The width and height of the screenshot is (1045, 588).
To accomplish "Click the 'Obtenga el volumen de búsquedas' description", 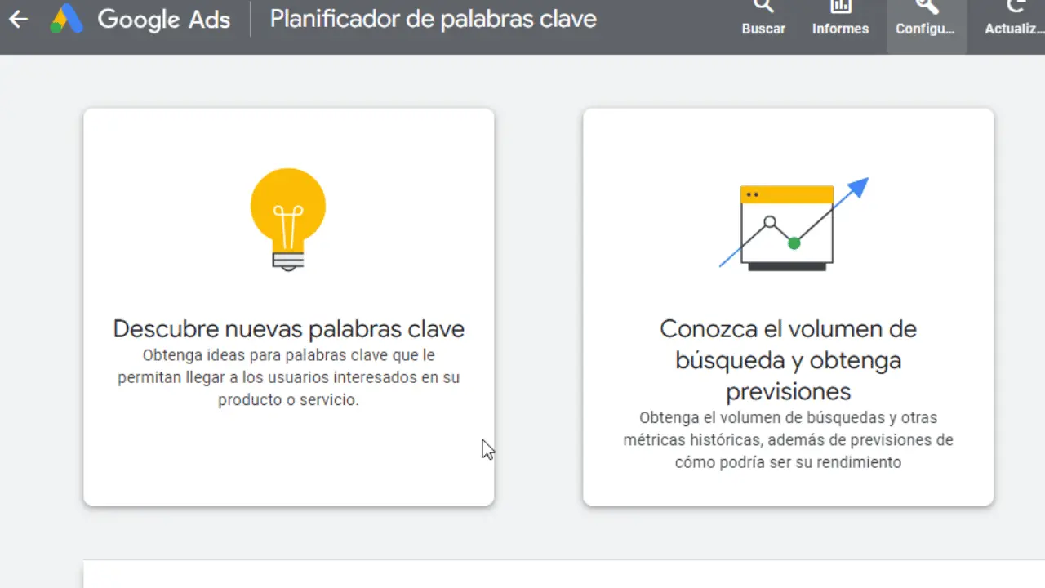I will (788, 439).
